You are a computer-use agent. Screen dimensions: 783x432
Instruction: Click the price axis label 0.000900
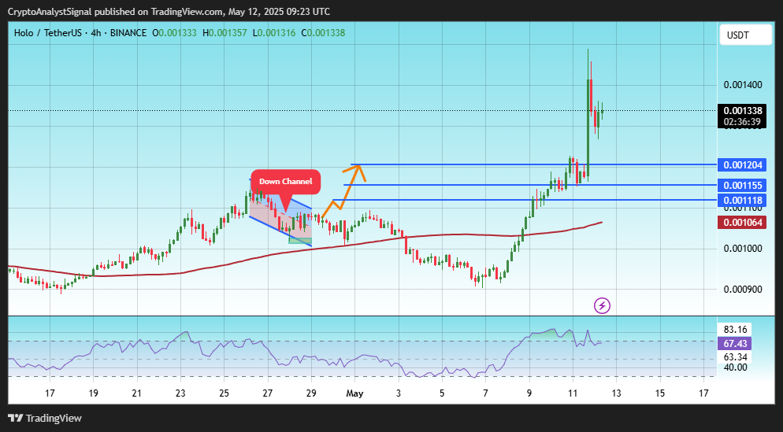(x=743, y=290)
